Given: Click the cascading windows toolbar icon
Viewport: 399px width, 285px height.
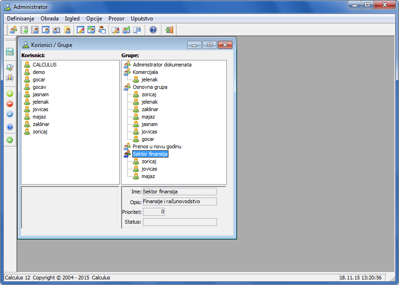Looking at the screenshot, I should click(137, 30).
